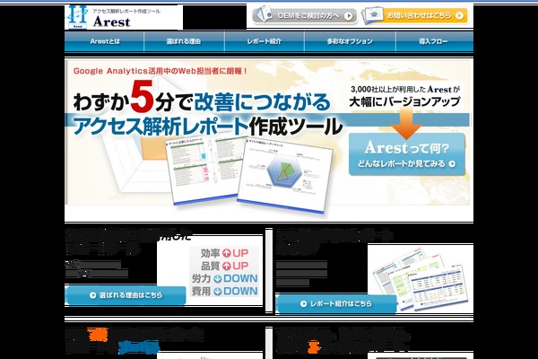The width and height of the screenshot is (538, 359).
Task: Click the headline text 'アクセス解析レポート作成ツール'
Action: (208, 127)
